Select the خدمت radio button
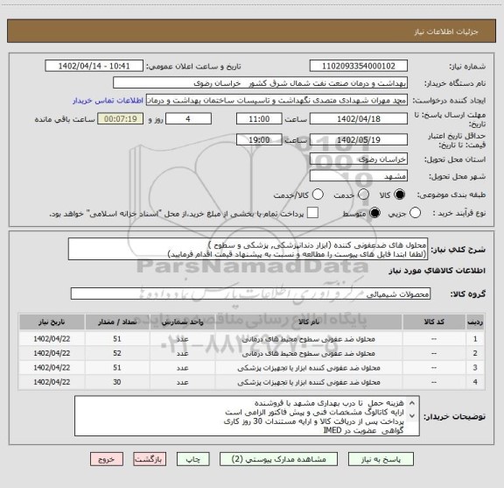This screenshot has width=504, height=488. coord(363,194)
